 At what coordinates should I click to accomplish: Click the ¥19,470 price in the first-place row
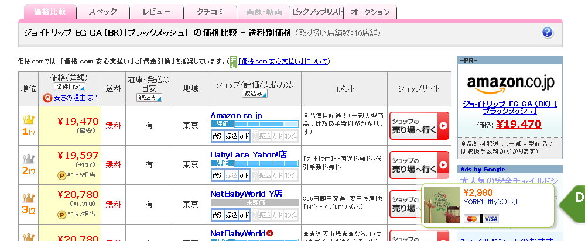[x=78, y=122]
